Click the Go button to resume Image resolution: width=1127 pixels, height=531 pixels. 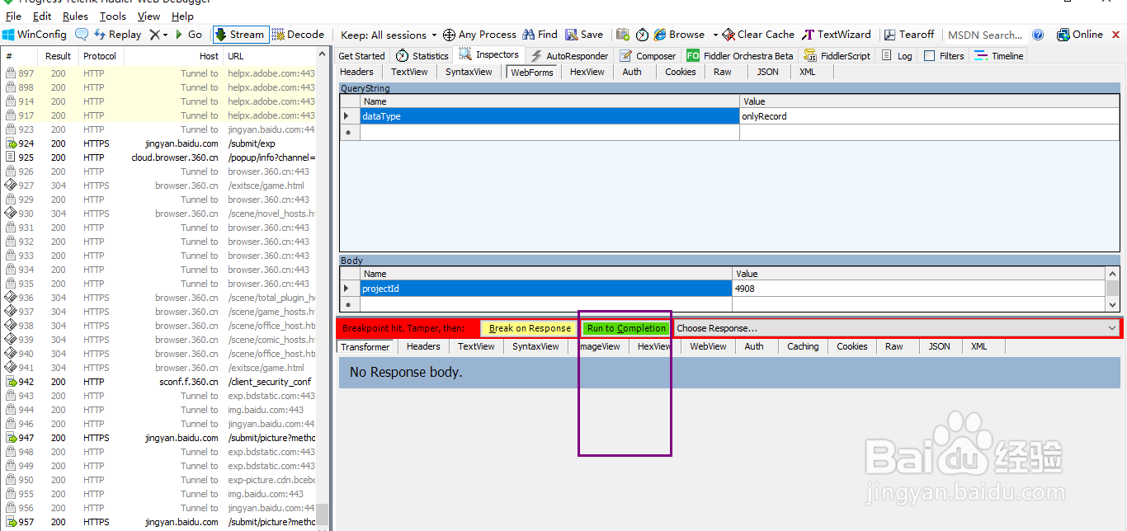[188, 35]
